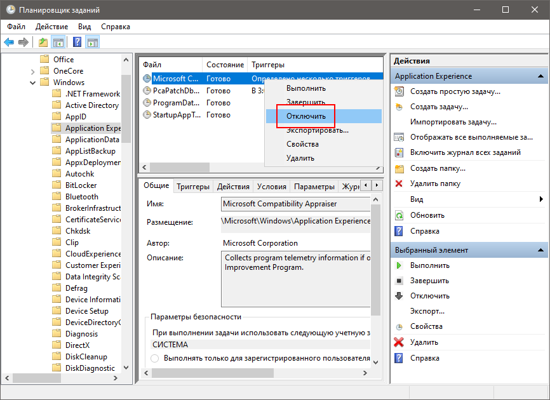Switch to the 'Триггеры' tab
Image resolution: width=550 pixels, height=400 pixels.
pos(193,187)
